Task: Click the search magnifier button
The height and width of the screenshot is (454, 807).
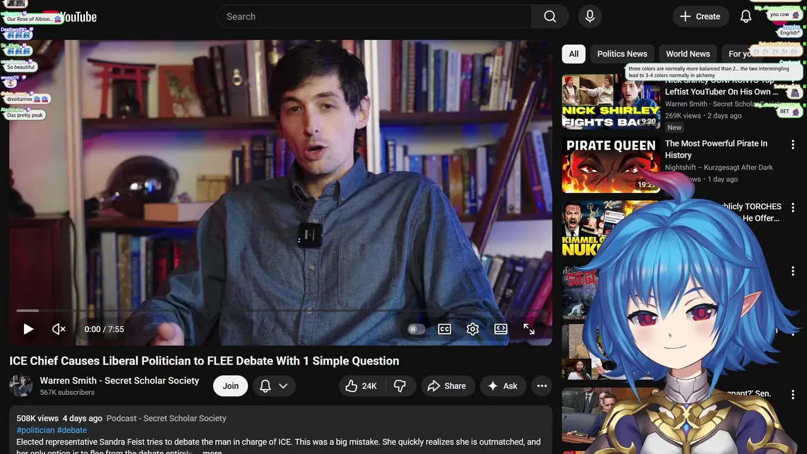Action: point(550,16)
